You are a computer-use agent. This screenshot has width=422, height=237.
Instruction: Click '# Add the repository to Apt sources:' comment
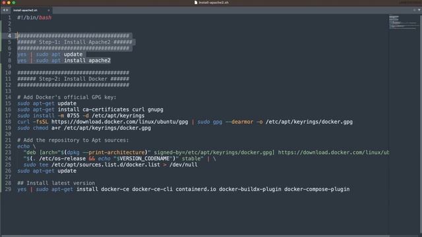point(73,140)
